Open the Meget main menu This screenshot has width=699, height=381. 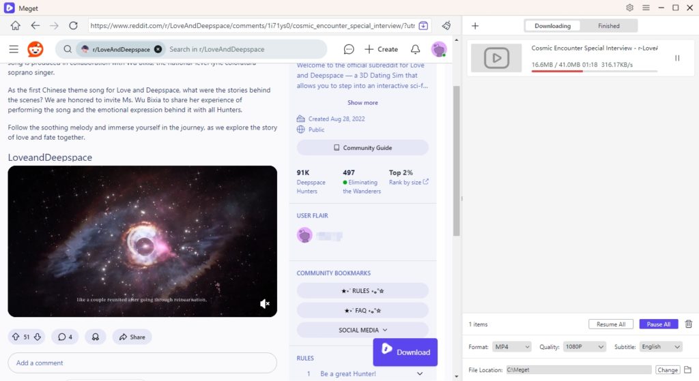tap(646, 7)
